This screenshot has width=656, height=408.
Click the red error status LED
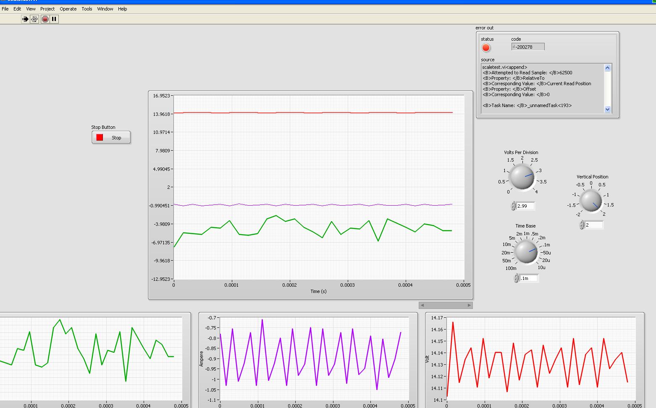click(486, 48)
